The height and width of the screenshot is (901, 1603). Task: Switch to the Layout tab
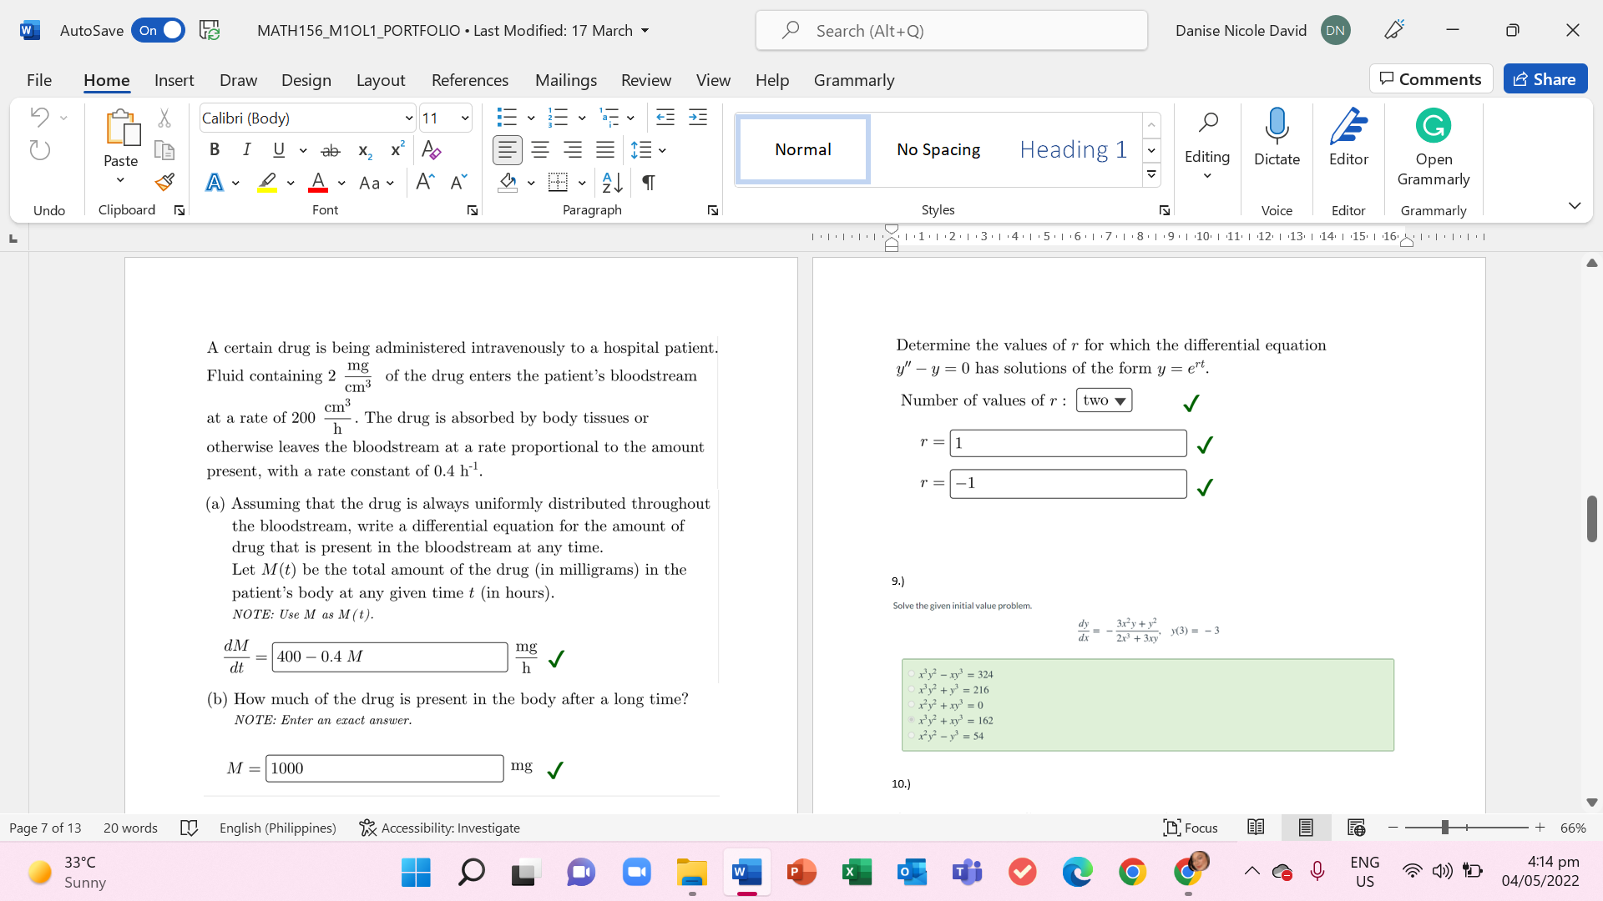click(381, 80)
